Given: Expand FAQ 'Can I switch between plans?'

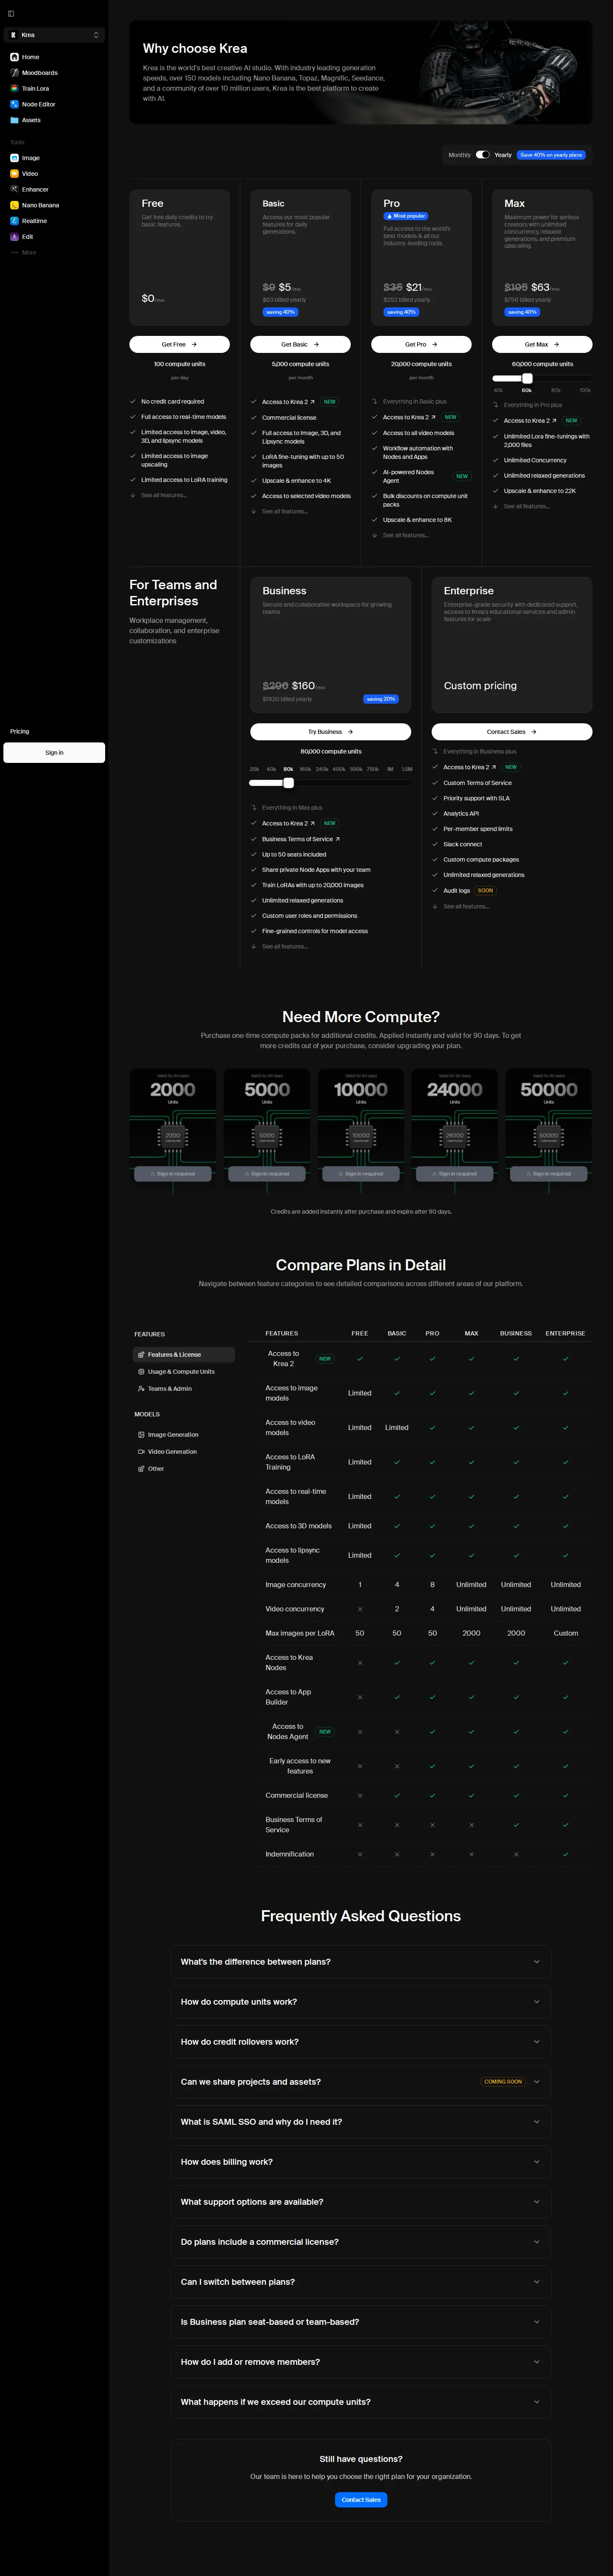Looking at the screenshot, I should 360,2282.
